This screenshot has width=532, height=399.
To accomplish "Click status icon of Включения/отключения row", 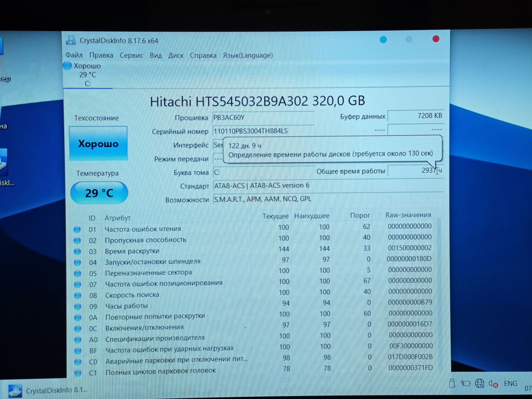I will [78, 329].
